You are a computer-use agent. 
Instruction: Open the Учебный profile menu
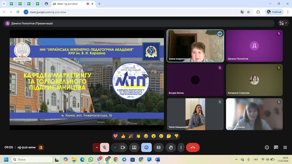tap(274, 12)
